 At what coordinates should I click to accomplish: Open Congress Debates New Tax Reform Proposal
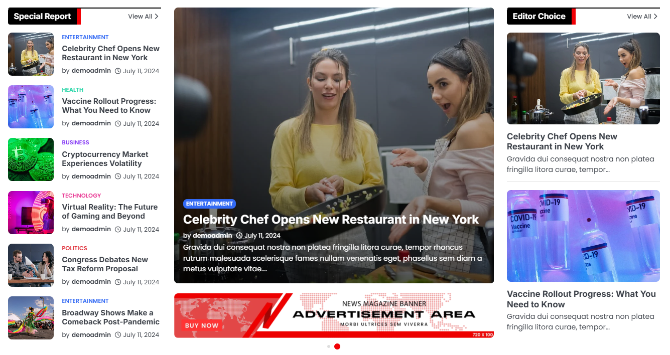[x=105, y=264]
